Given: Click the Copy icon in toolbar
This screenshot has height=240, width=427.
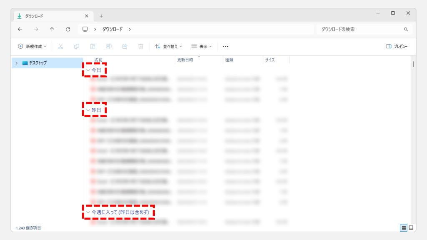Looking at the screenshot, I should click(x=77, y=47).
